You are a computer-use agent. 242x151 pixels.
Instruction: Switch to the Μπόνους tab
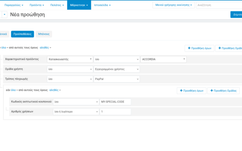44,34
